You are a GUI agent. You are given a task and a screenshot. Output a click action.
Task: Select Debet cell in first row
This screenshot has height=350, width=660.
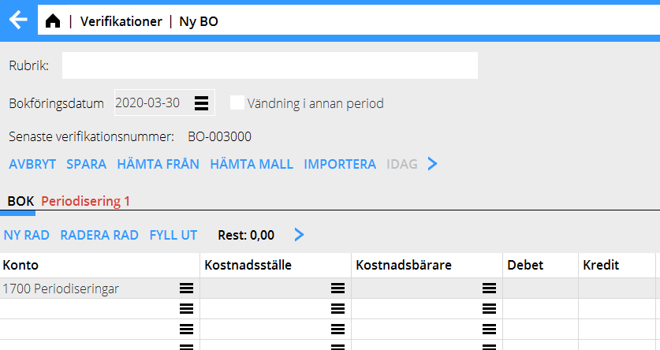(540, 289)
